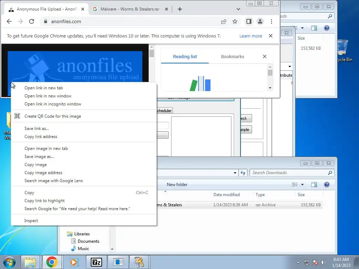
Task: Show hidden system tray icons
Action: [298, 262]
